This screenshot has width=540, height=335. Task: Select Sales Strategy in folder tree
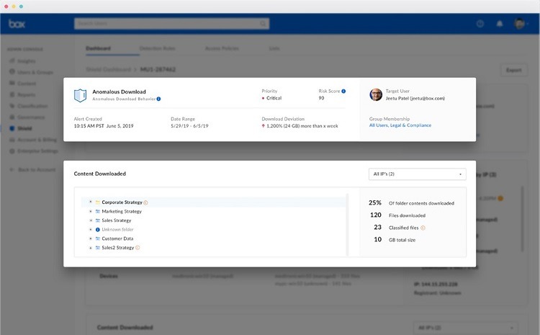tap(117, 220)
